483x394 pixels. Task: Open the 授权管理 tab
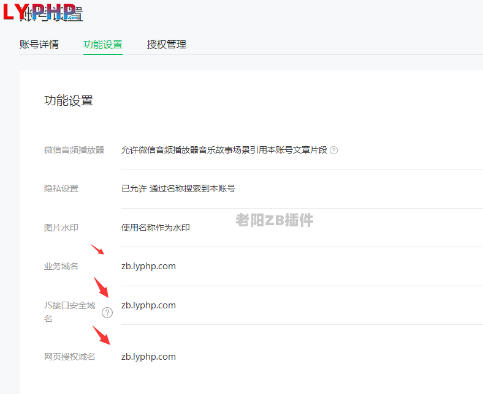(167, 45)
